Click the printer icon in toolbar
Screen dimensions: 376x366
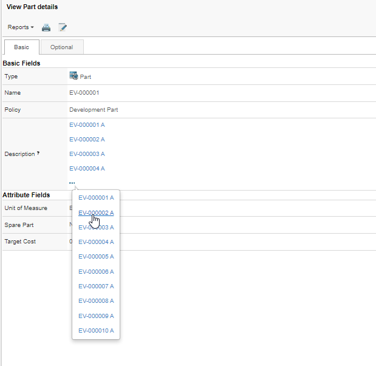click(x=46, y=27)
